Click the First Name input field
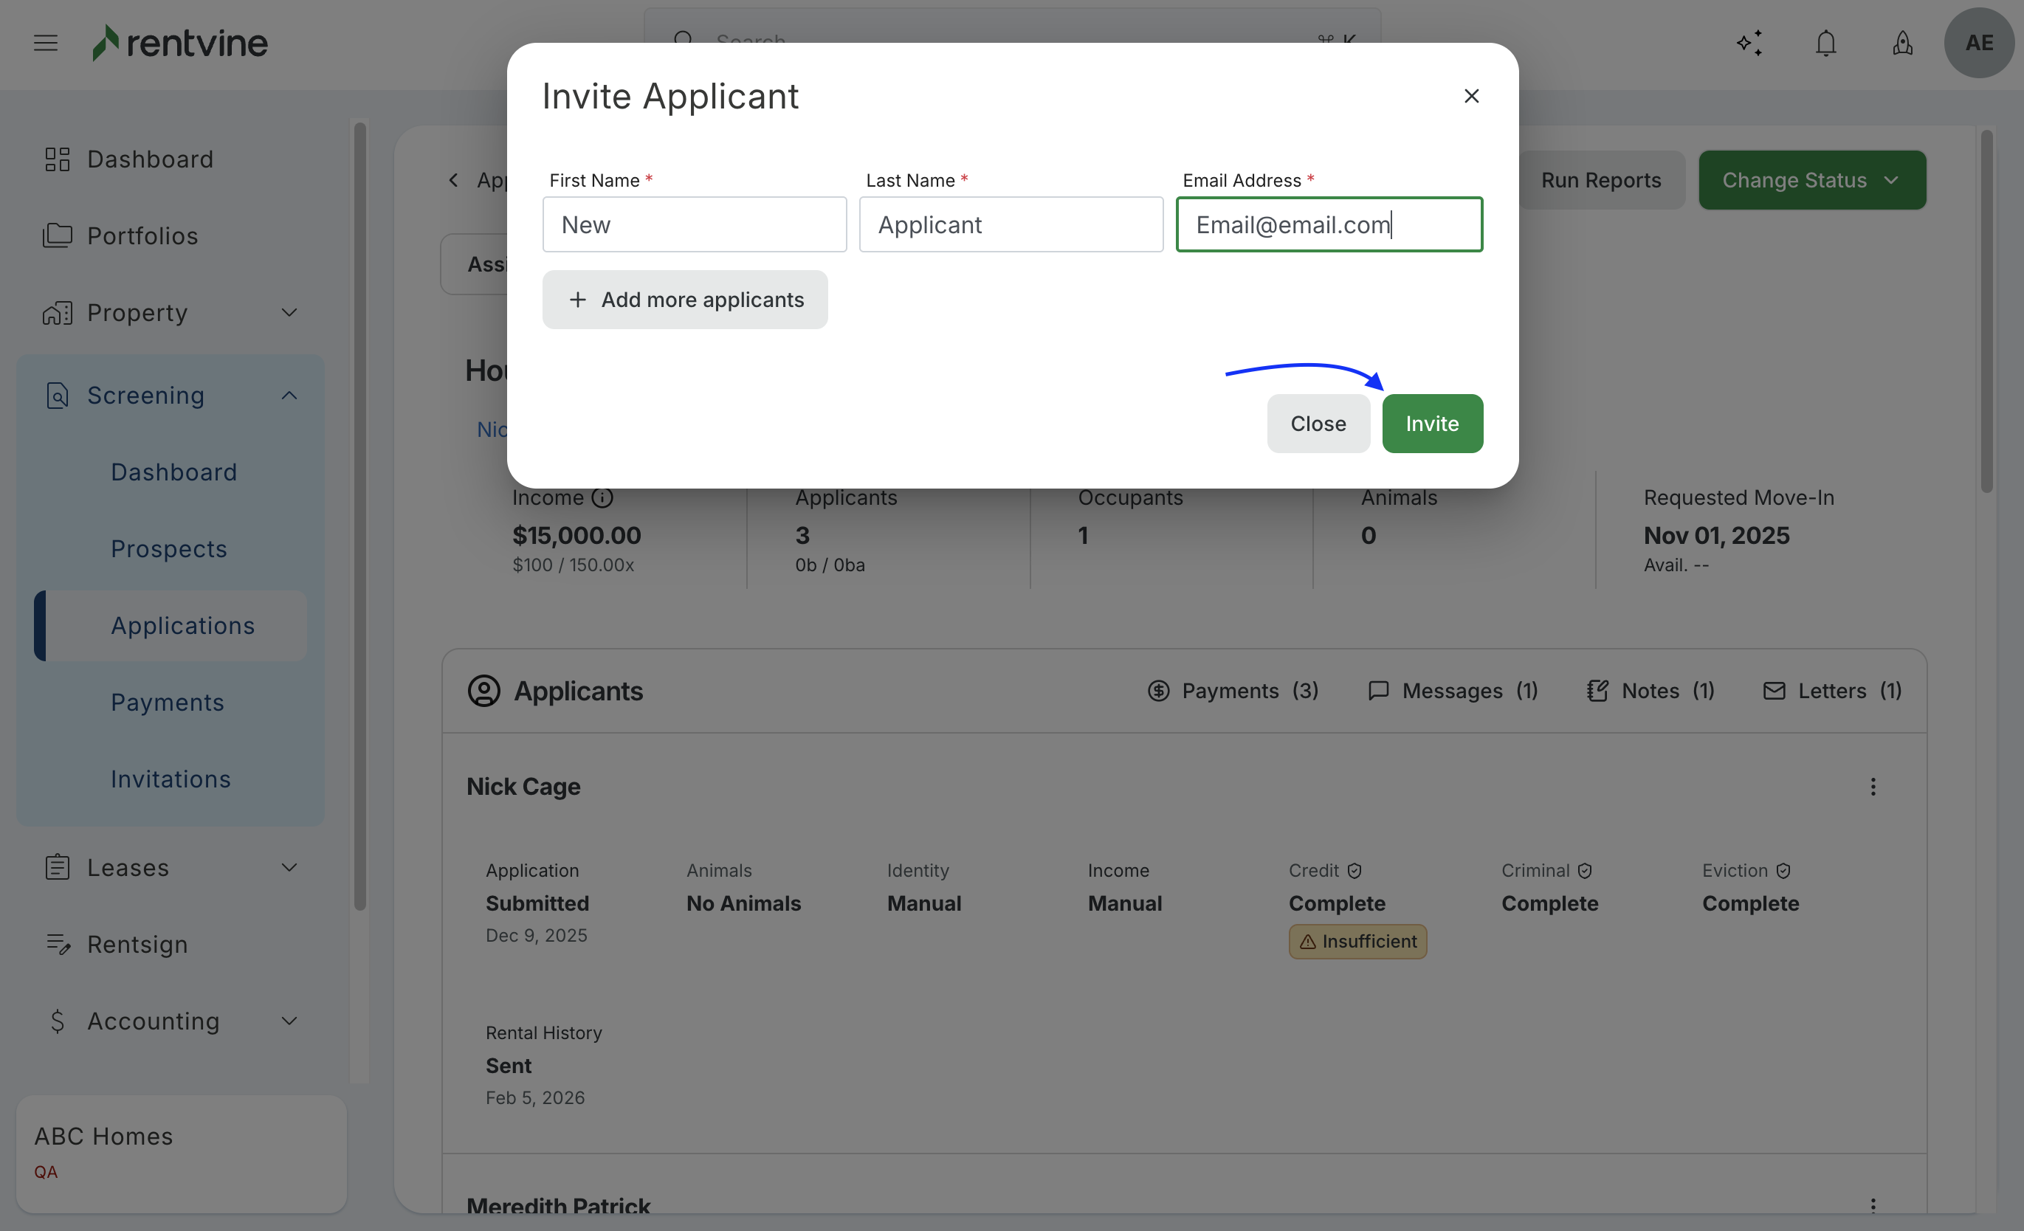 coord(694,225)
